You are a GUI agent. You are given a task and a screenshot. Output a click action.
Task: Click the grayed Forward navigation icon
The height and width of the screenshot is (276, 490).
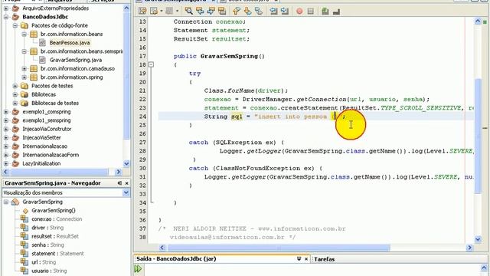click(x=169, y=11)
